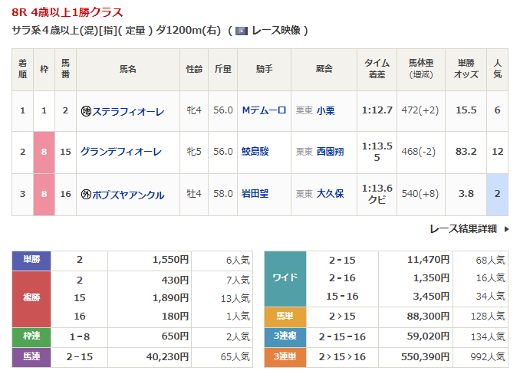Viewport: 520px width, 374px height.
Task: Click the 8R 4歳以上1勝クラス race title
Action: 67,13
